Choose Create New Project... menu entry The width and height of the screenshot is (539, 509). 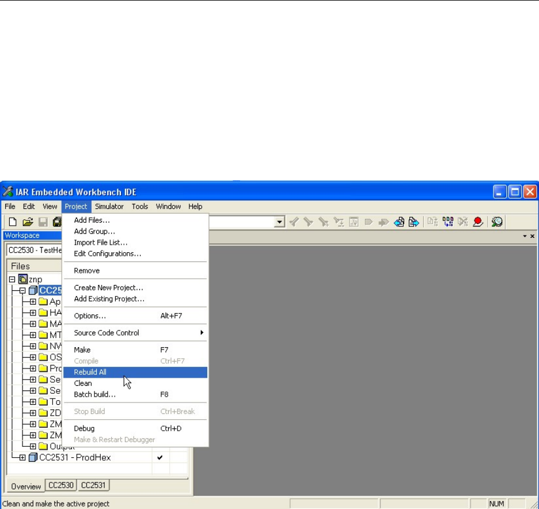pos(135,288)
